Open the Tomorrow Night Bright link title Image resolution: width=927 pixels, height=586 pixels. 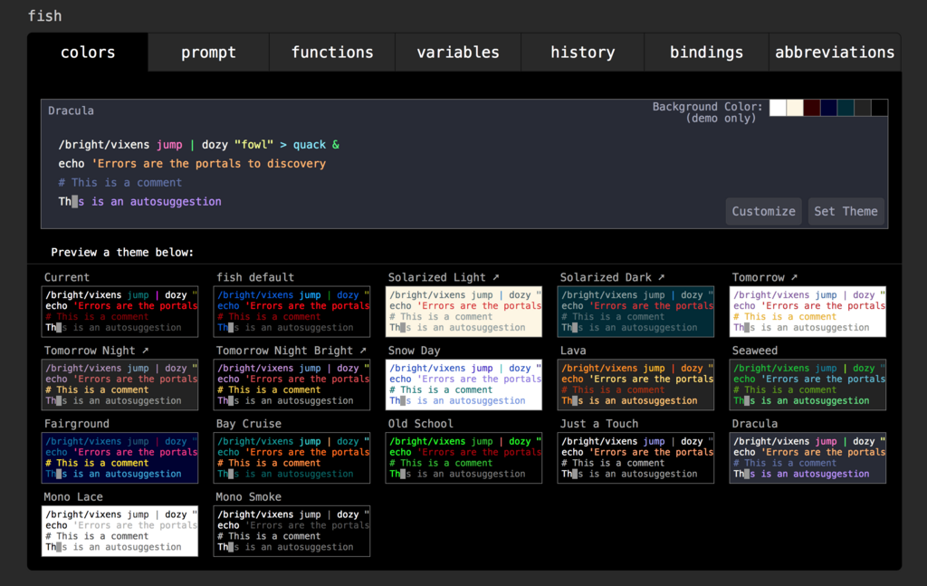(291, 351)
